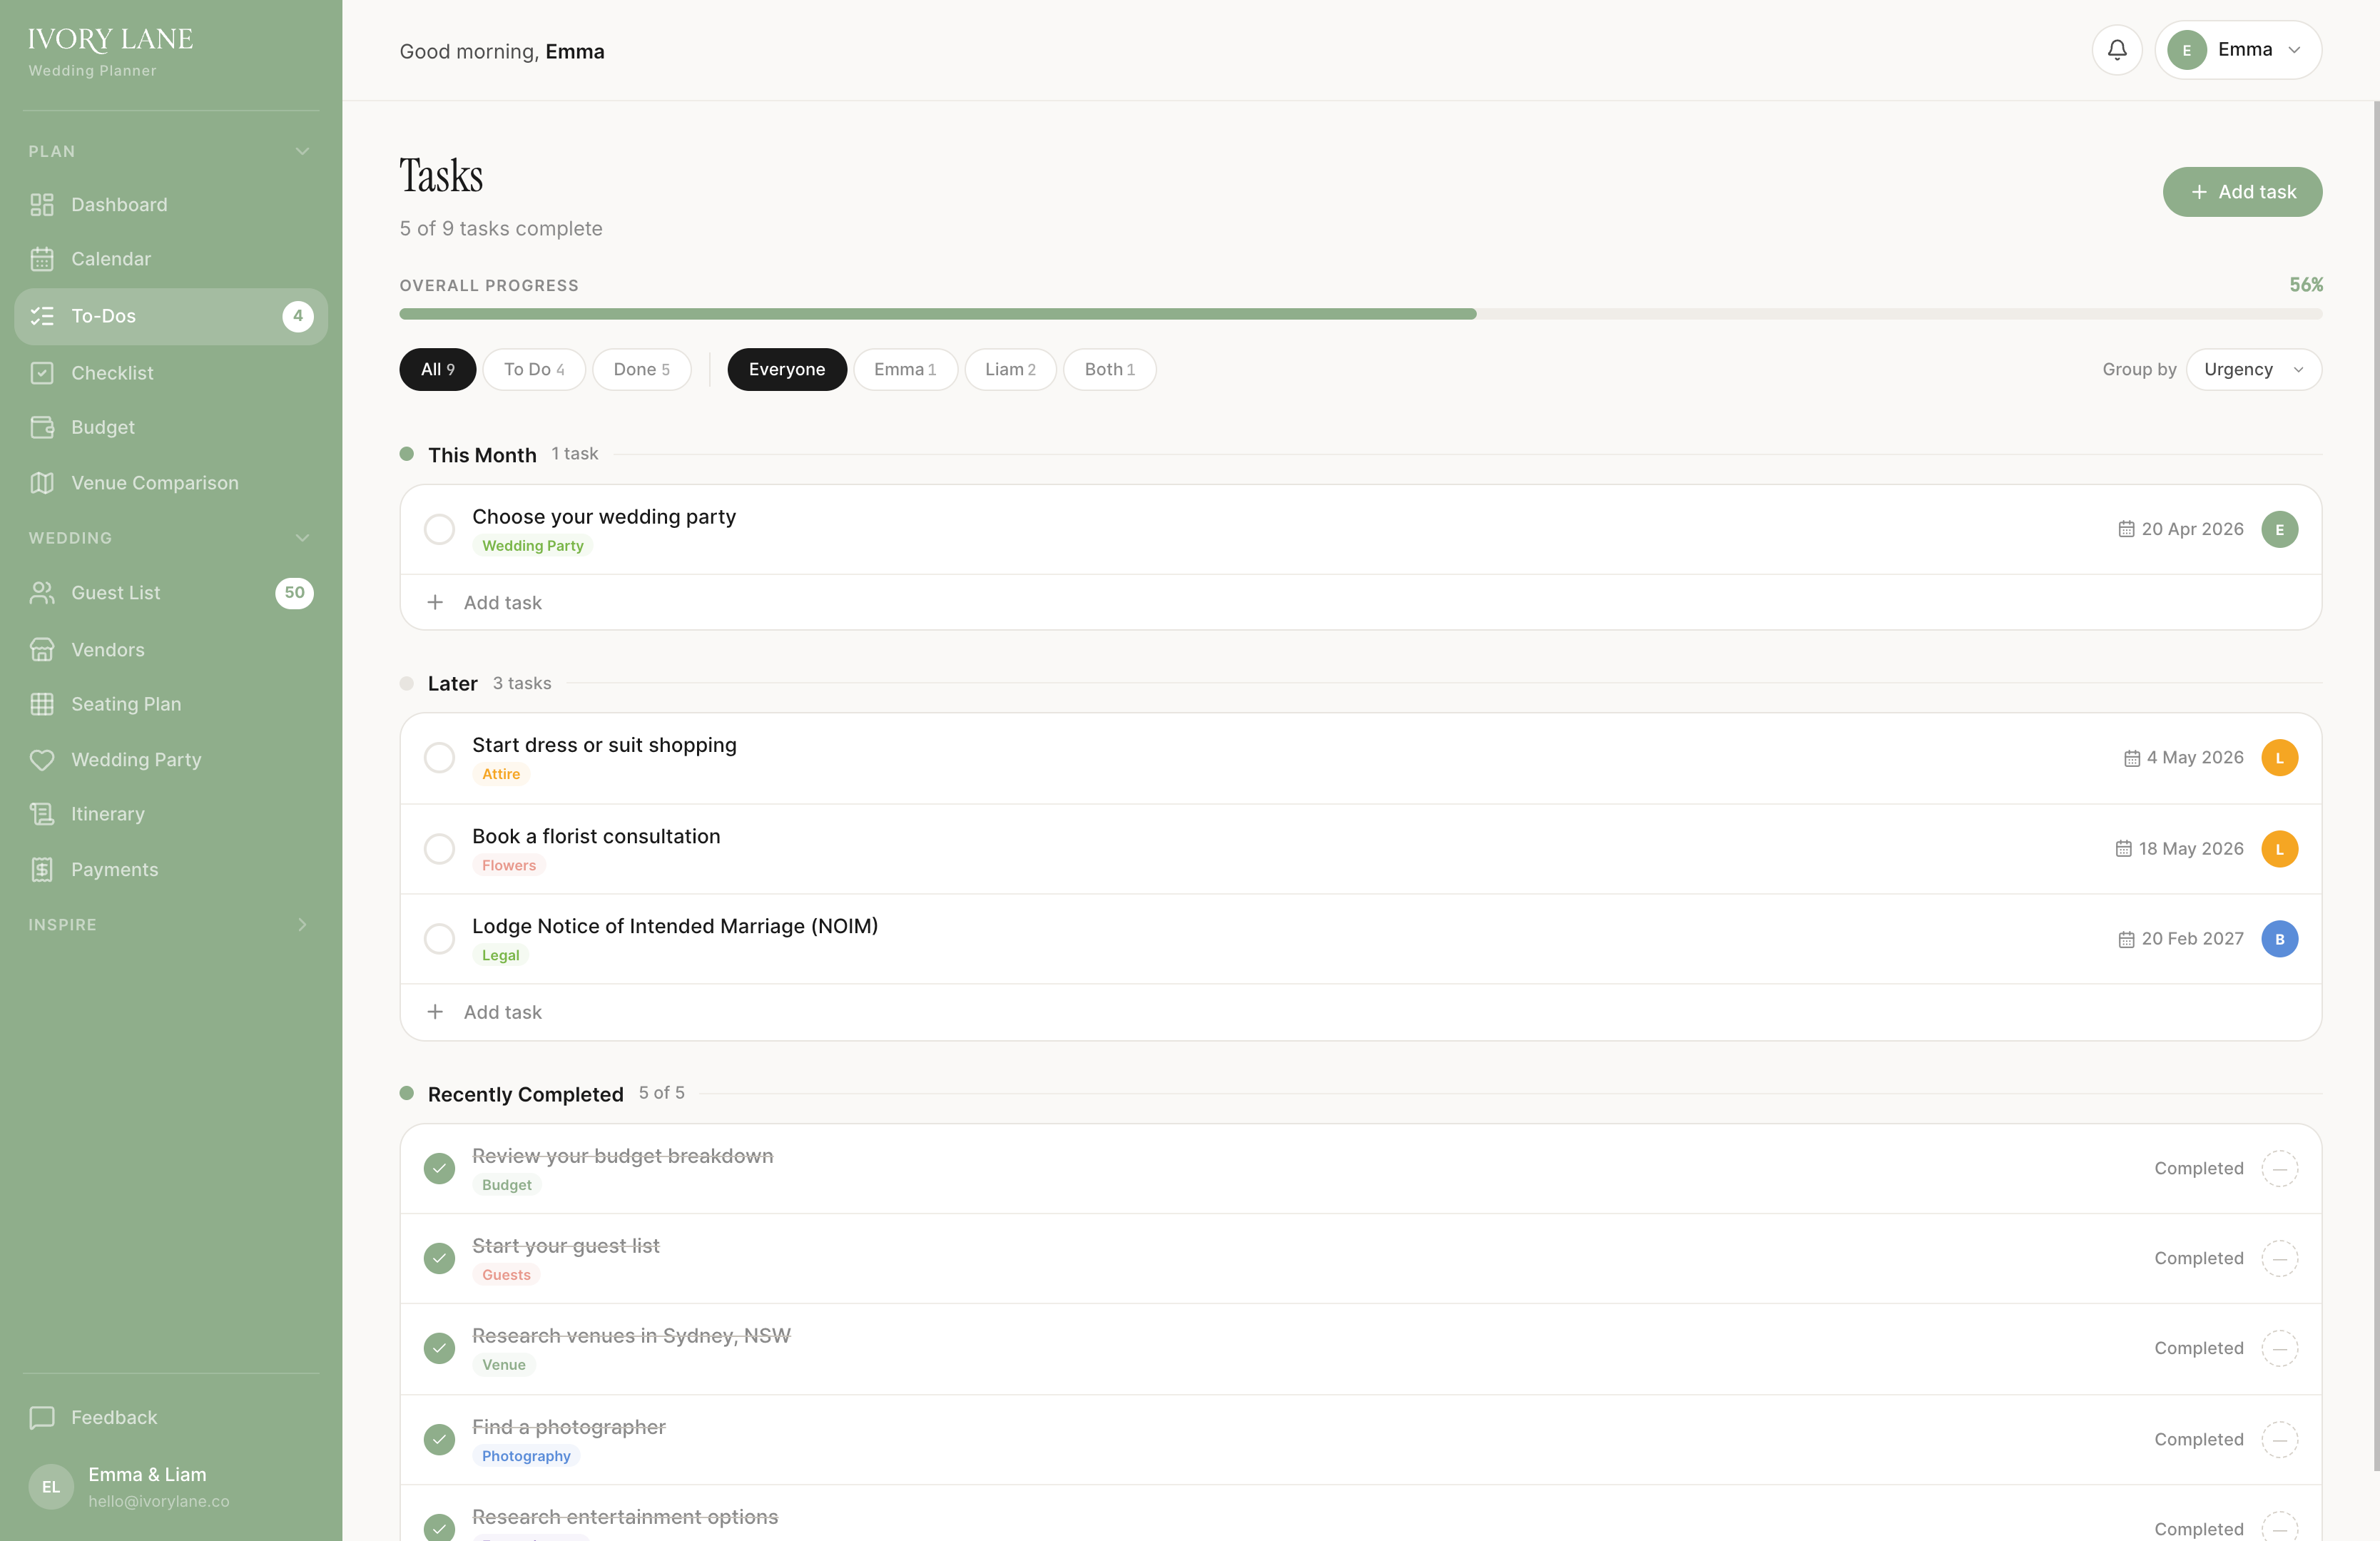The height and width of the screenshot is (1541, 2380).
Task: Open the Group by Urgency dropdown
Action: [2253, 370]
